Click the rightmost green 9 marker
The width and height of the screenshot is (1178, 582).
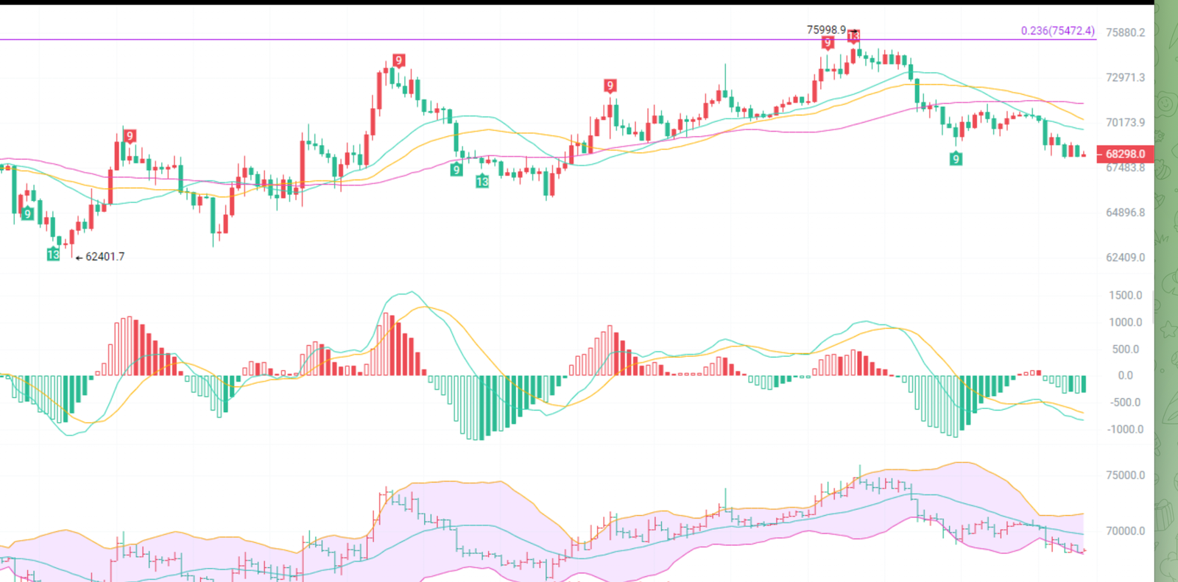[x=956, y=158]
